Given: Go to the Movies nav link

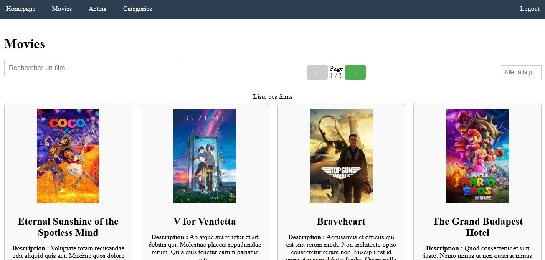Looking at the screenshot, I should [62, 9].
